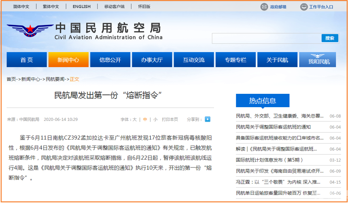Click 首页 in the breadcrumb
The height and width of the screenshot is (203, 348).
tap(11, 79)
